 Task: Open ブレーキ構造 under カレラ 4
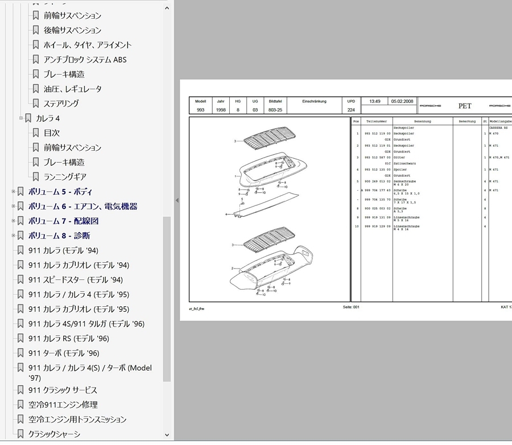[64, 162]
